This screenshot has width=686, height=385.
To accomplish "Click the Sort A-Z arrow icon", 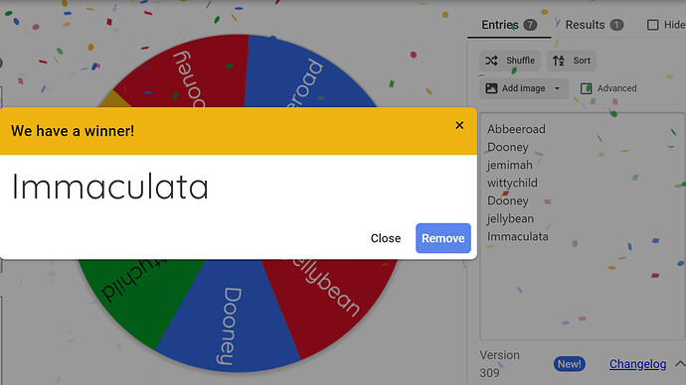I will [559, 61].
